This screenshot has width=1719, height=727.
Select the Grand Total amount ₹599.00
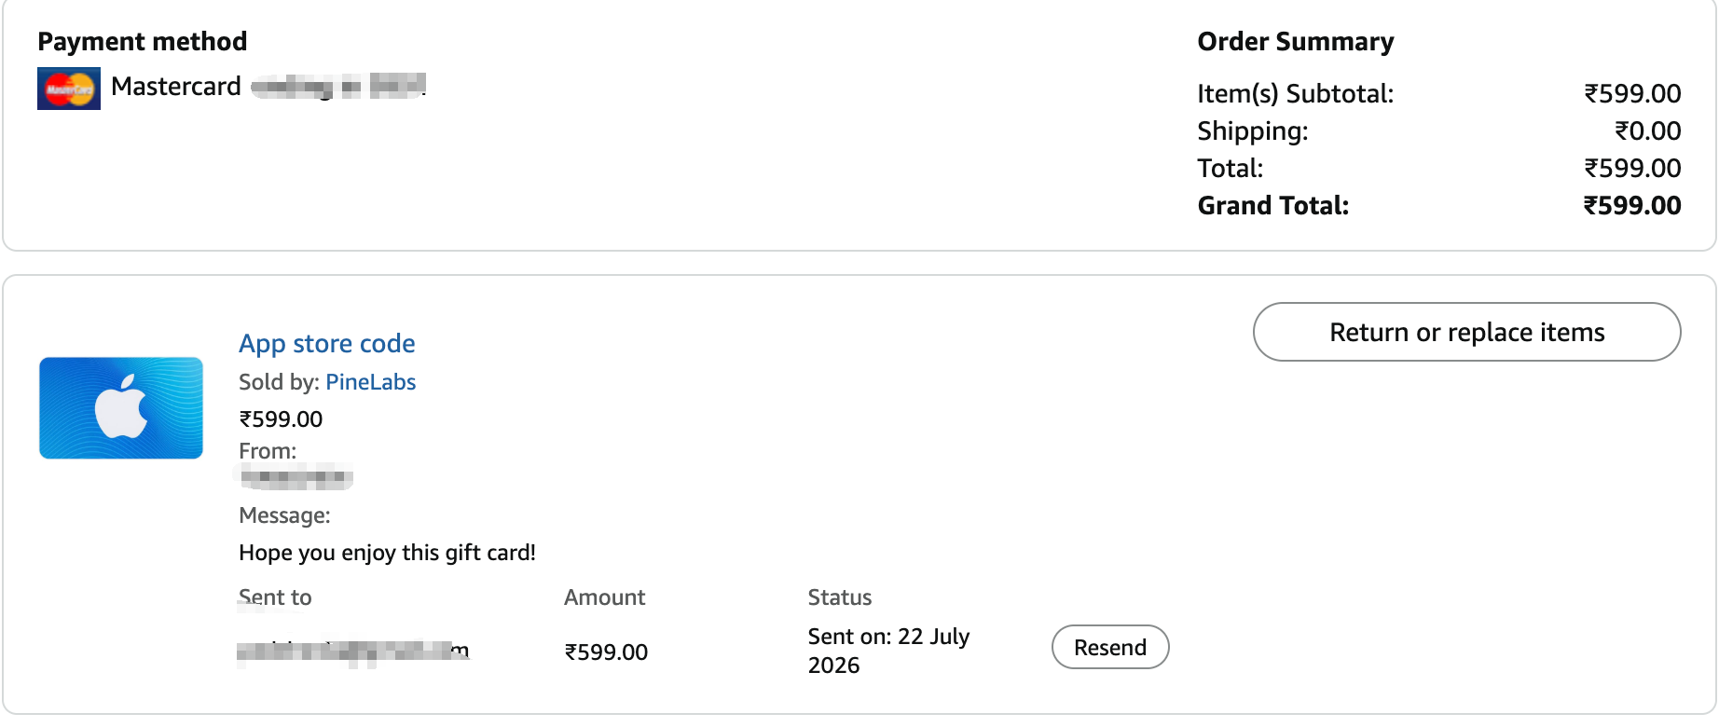(1632, 205)
